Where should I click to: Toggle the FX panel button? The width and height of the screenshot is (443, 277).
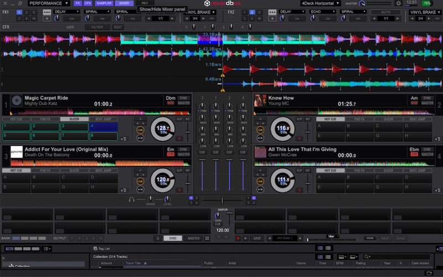78,3
